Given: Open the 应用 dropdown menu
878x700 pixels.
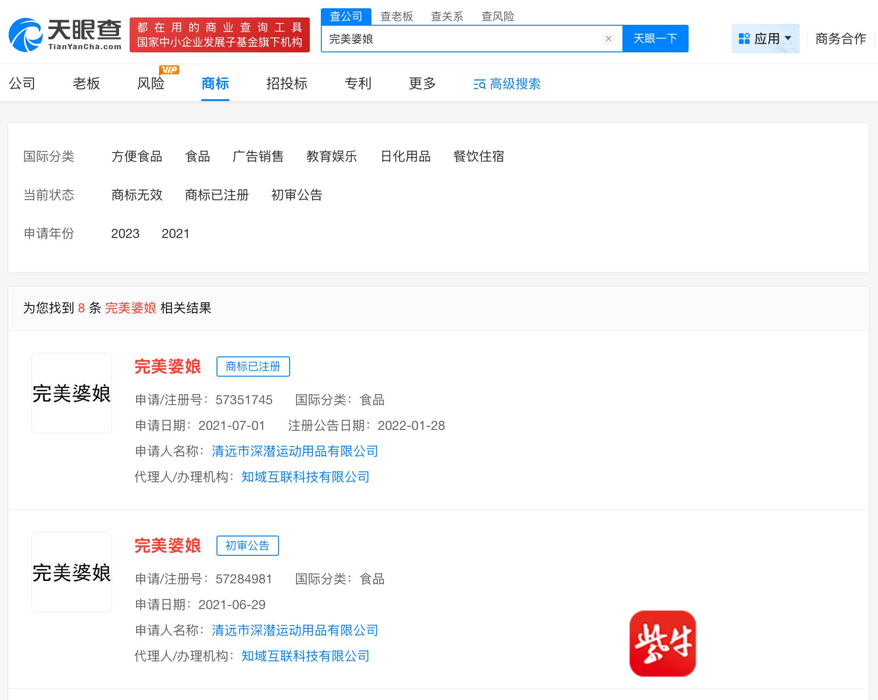Looking at the screenshot, I should 765,39.
